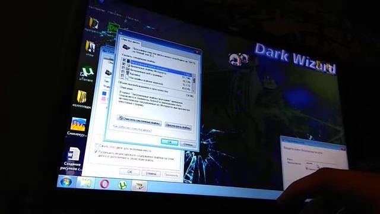Launch Opera browser from the taskbar
The image size is (380, 214).
pyautogui.click(x=104, y=184)
